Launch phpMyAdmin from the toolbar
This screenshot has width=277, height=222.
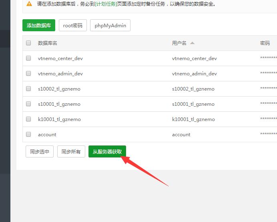click(x=110, y=26)
